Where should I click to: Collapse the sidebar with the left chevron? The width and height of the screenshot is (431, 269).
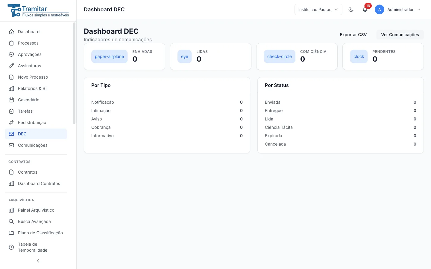[x=38, y=261]
